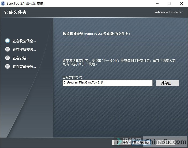This screenshot has height=148, width=188.
Task: Click the 安装文件夹 heading
Action: (15, 12)
